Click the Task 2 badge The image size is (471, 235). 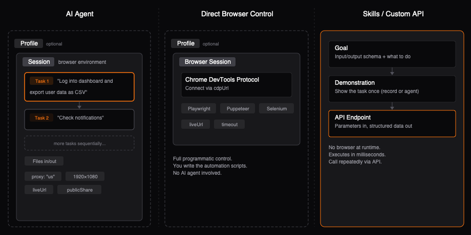(x=41, y=118)
